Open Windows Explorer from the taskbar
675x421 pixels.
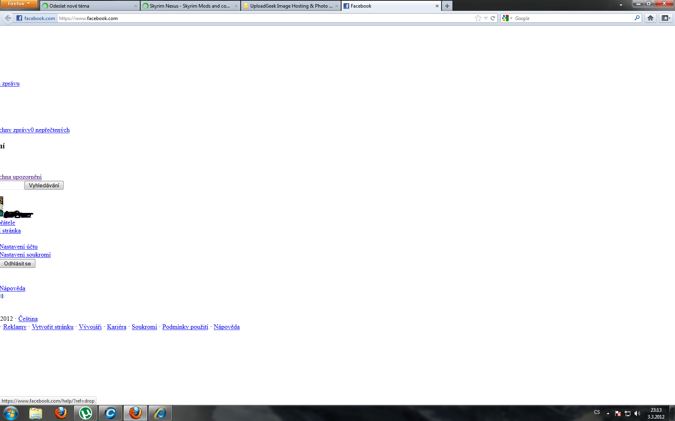coord(36,413)
